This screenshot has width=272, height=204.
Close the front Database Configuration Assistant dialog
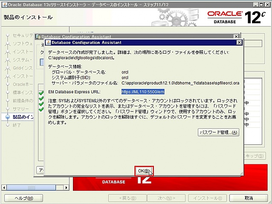pyautogui.click(x=239, y=43)
